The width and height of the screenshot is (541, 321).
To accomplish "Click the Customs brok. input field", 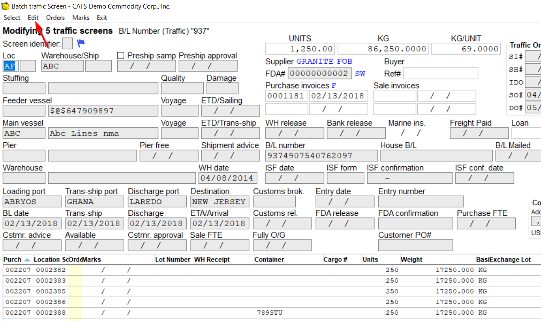I will (x=274, y=201).
